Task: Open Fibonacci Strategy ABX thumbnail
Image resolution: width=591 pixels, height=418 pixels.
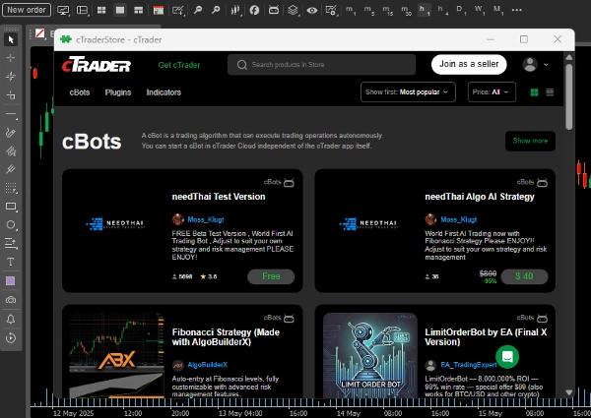Action: click(x=116, y=355)
